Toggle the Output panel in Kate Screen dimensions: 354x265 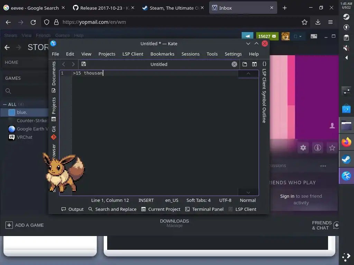click(x=73, y=209)
